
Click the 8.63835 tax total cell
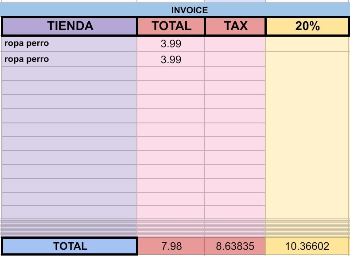(x=235, y=246)
